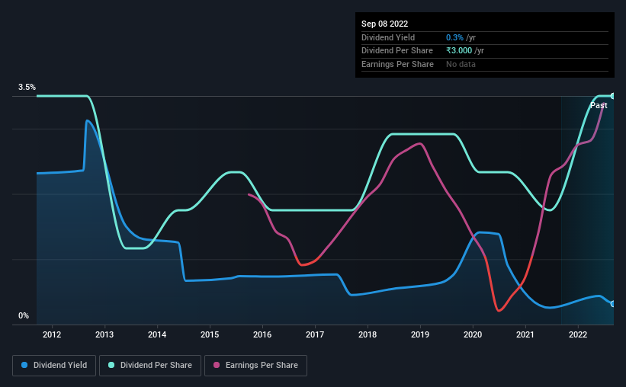
Task: Click the 2020 year tick label
Action: pos(473,334)
